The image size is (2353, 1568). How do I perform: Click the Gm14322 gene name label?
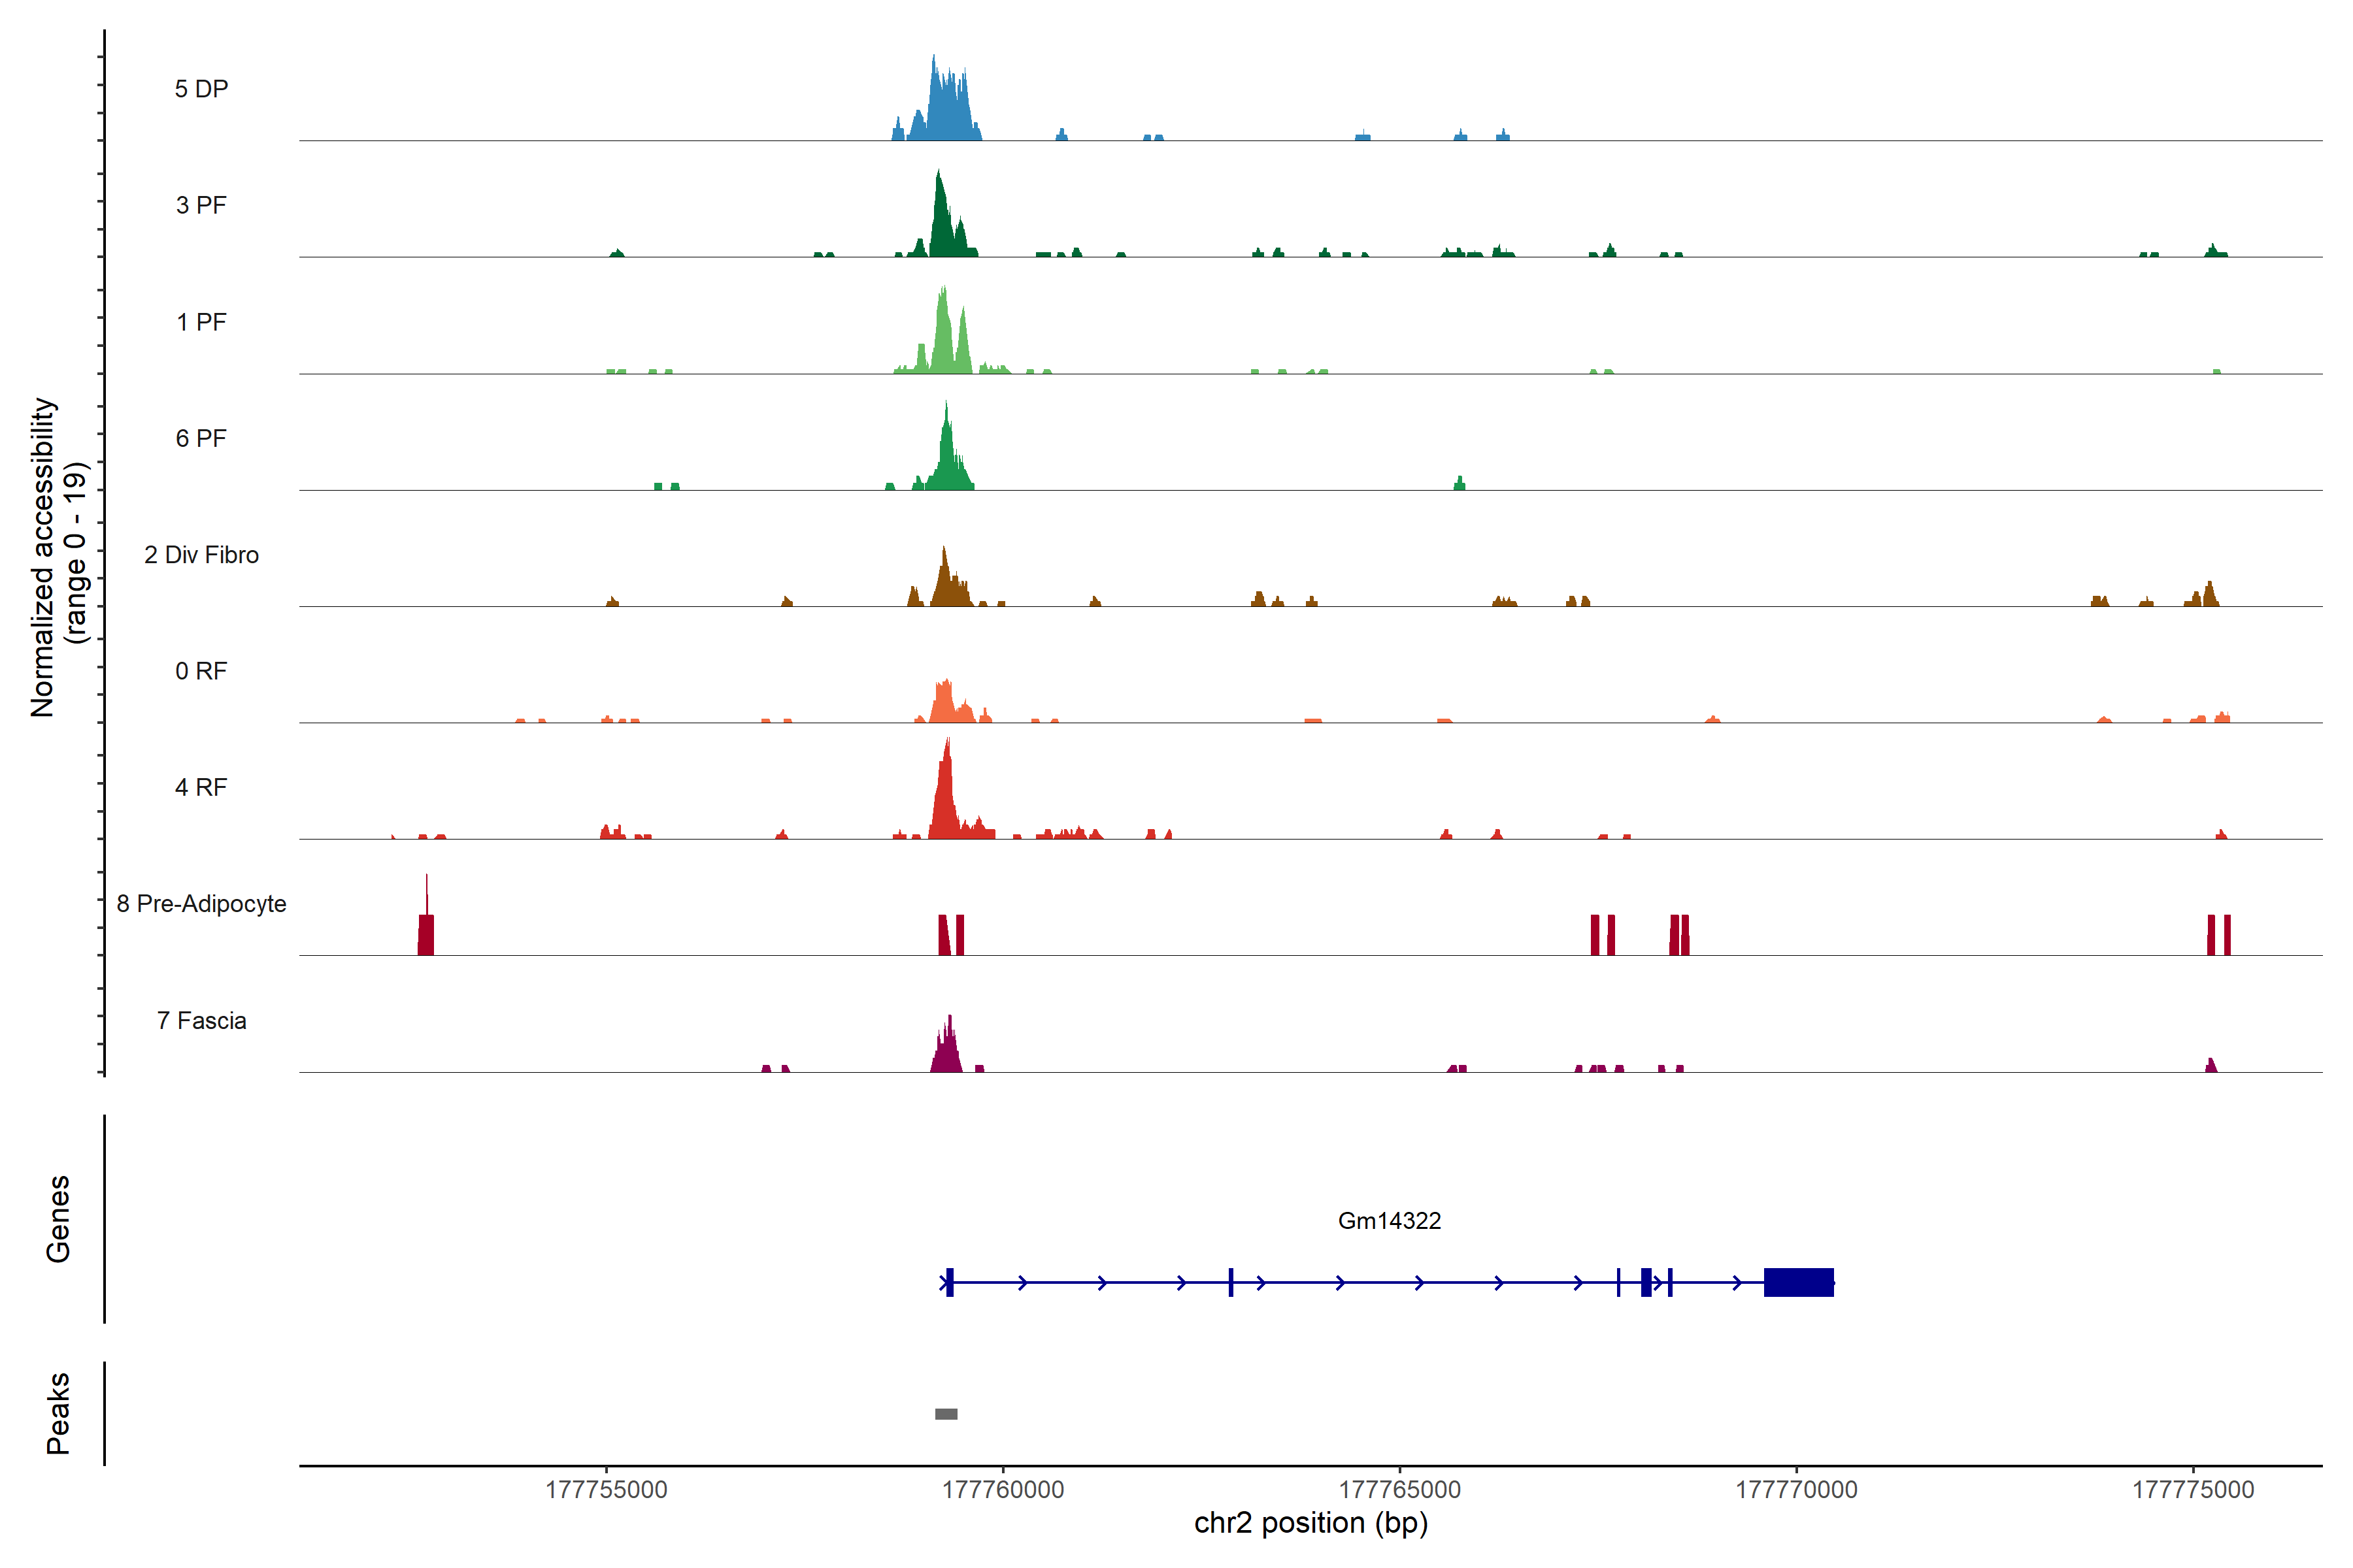[1388, 1221]
